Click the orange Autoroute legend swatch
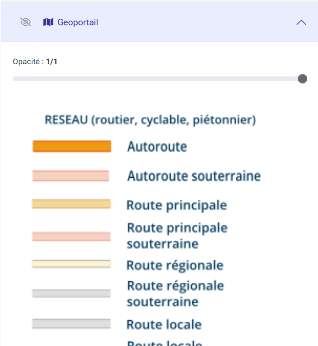Image resolution: width=318 pixels, height=346 pixels. [72, 146]
